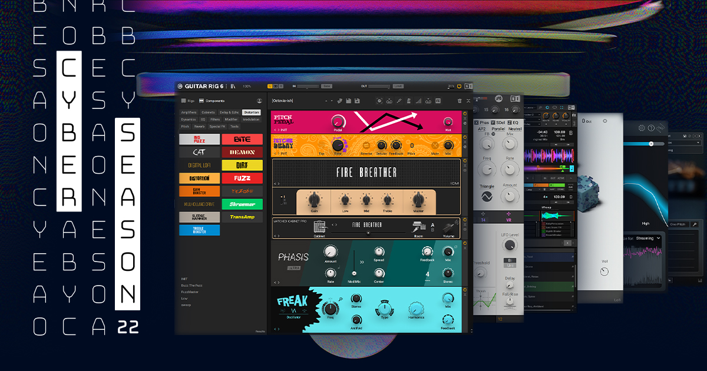Click the Skreamer component tile

[242, 204]
